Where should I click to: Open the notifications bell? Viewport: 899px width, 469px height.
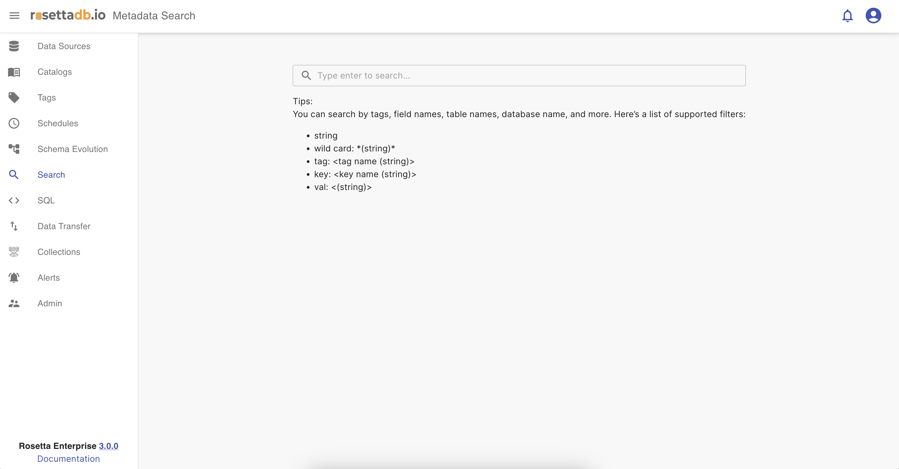pyautogui.click(x=847, y=16)
